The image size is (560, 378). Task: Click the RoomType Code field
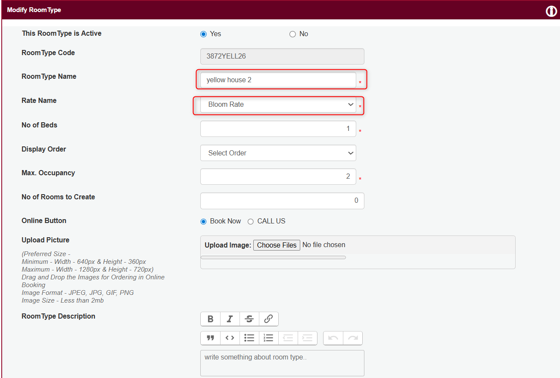282,56
